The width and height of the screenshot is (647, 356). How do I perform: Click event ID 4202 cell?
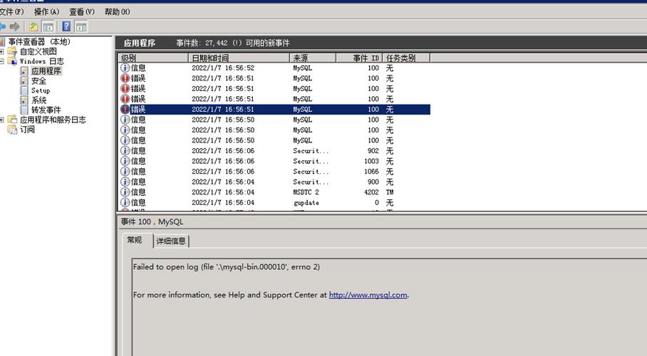click(371, 192)
